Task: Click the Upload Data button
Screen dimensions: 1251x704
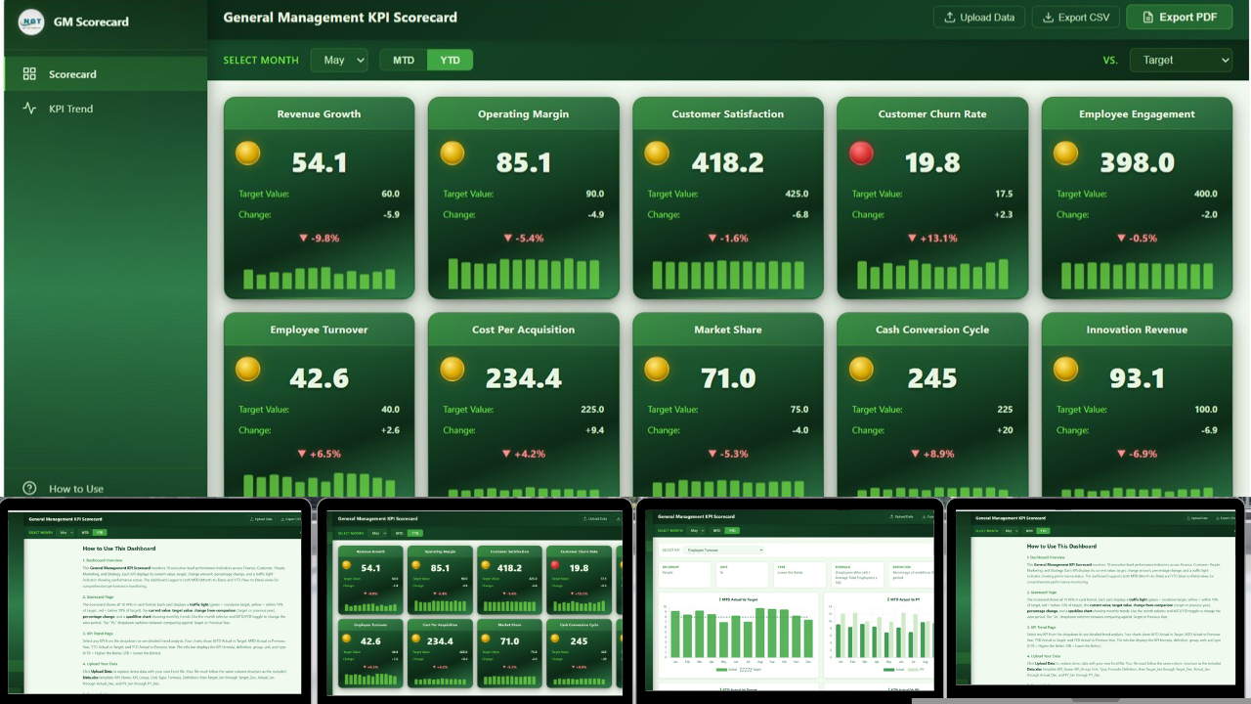Action: [979, 18]
